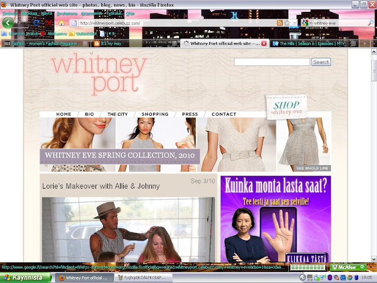Open the CONTACT nav link
This screenshot has height=283, width=377.
click(x=224, y=114)
